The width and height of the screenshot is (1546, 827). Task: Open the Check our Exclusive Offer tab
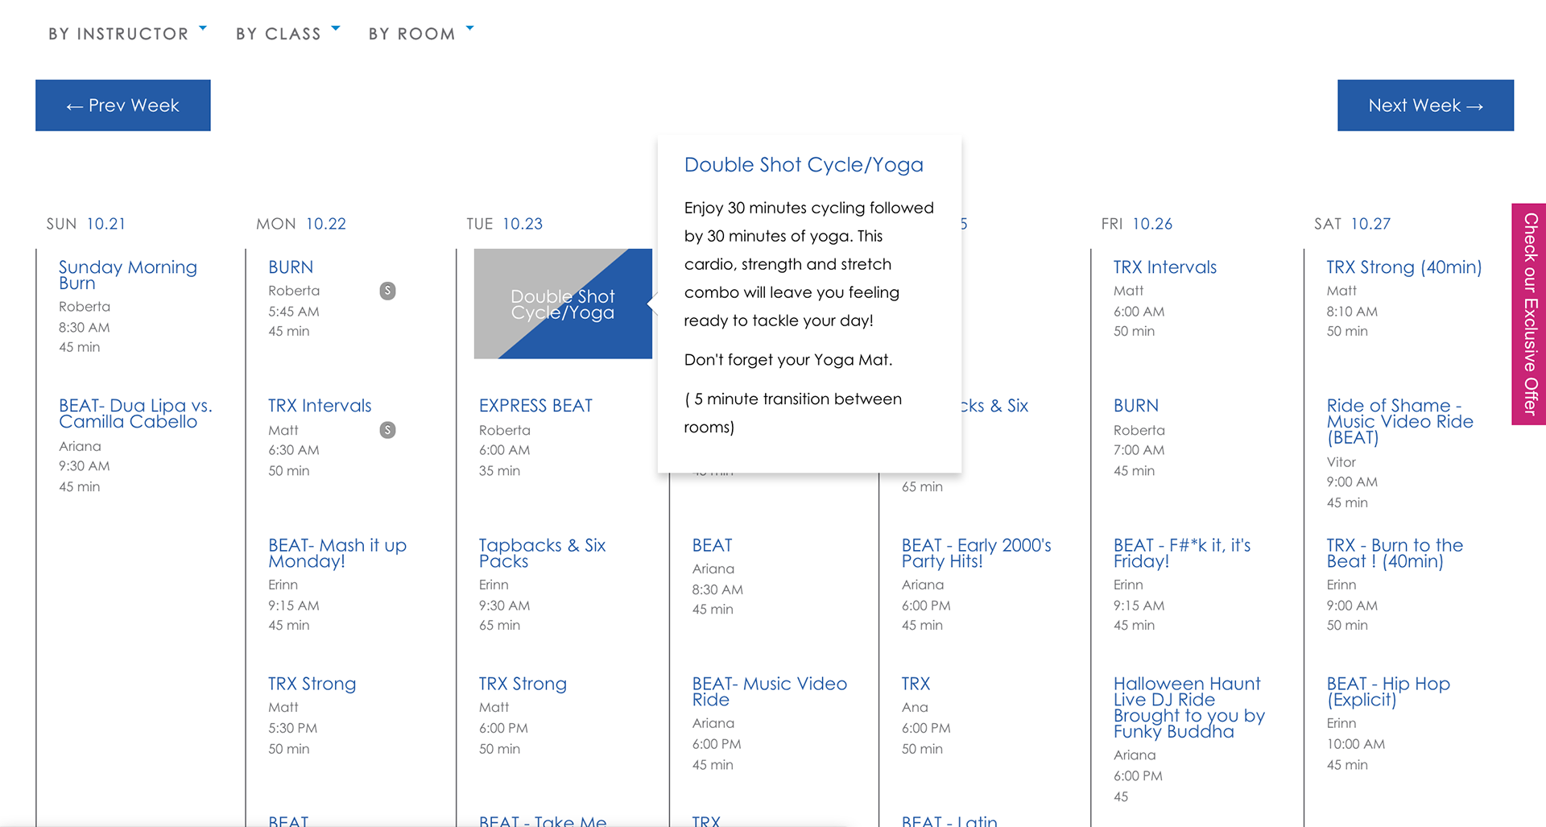pyautogui.click(x=1530, y=314)
